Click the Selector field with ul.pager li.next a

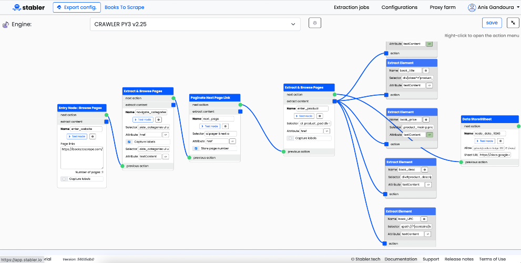(221, 133)
